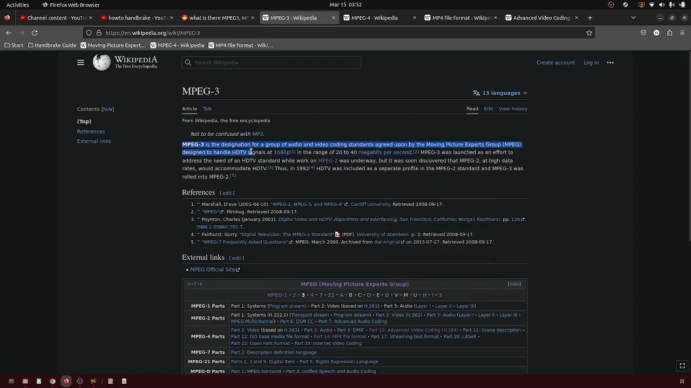The width and height of the screenshot is (691, 388).
Task: Open MP4 File format bookmark
Action: pos(241,45)
